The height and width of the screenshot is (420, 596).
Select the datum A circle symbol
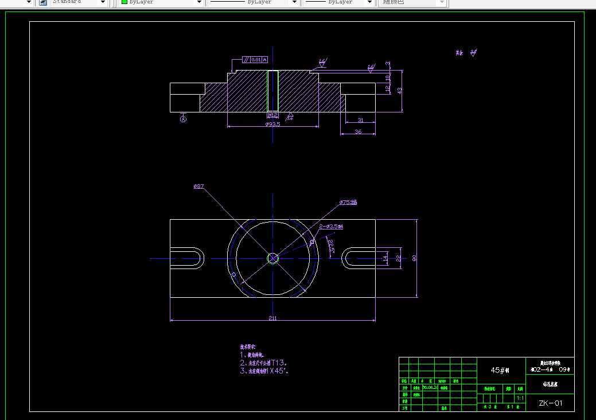(x=183, y=119)
